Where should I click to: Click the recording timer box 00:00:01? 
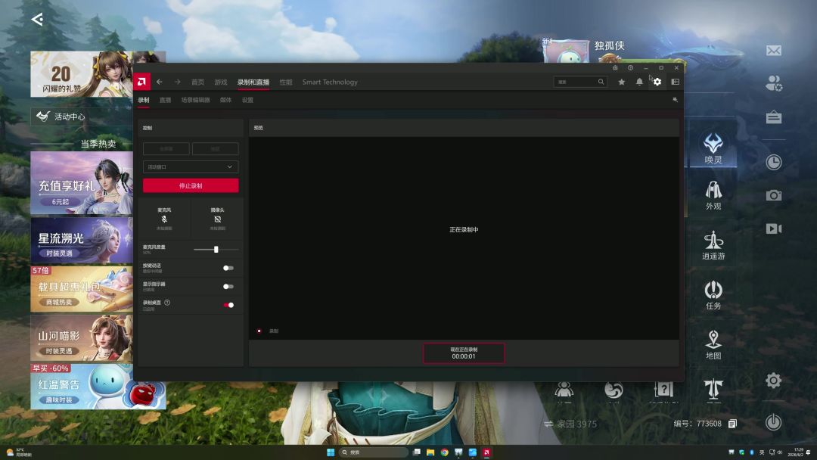(x=464, y=353)
